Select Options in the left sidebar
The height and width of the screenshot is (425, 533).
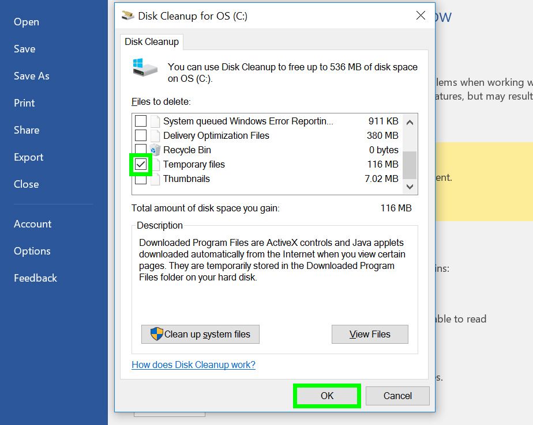click(x=32, y=251)
